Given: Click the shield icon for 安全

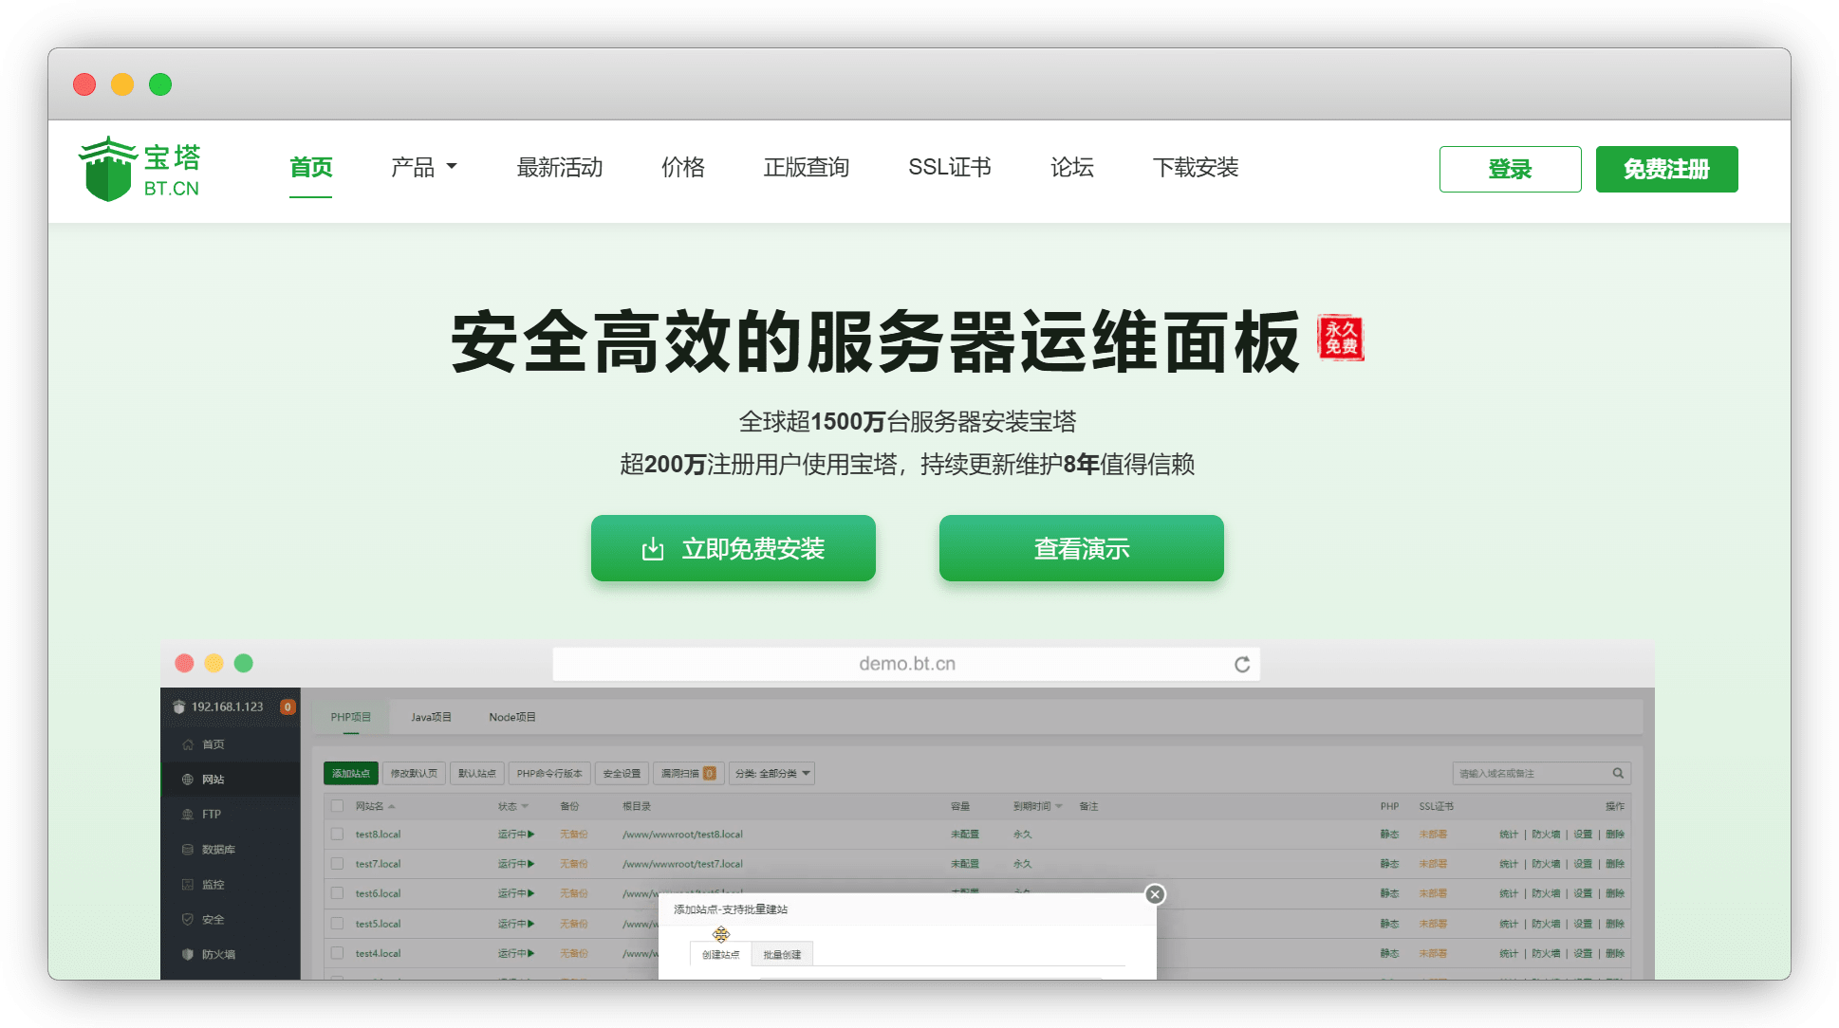Looking at the screenshot, I should [x=188, y=920].
